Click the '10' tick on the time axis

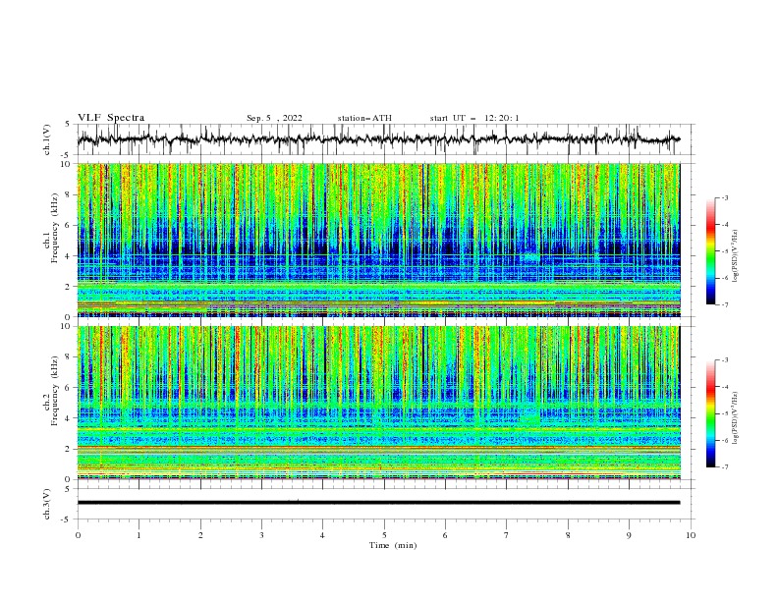point(691,535)
